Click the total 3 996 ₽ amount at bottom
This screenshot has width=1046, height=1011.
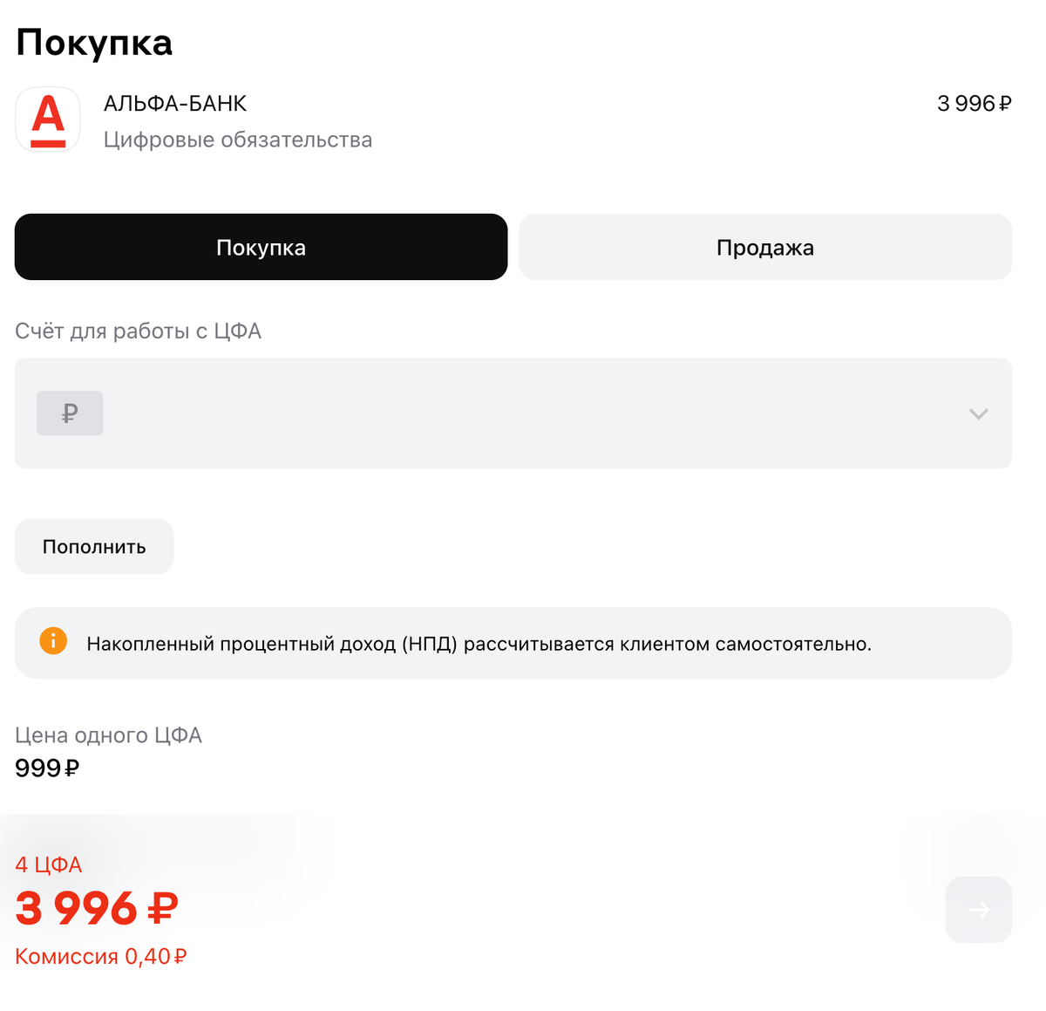click(x=94, y=909)
